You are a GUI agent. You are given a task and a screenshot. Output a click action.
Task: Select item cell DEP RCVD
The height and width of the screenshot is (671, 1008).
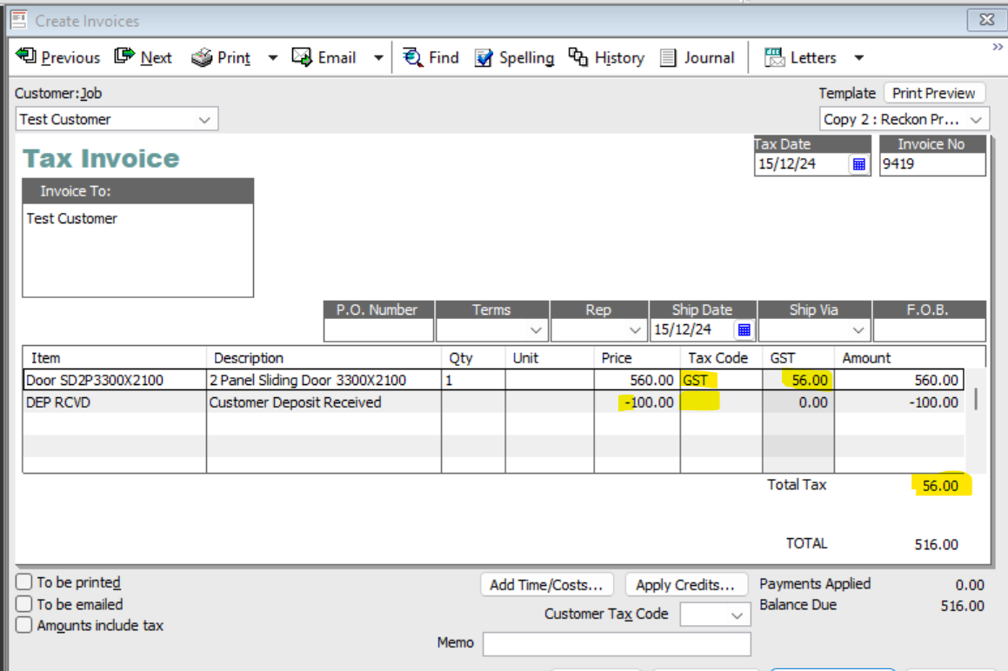tap(115, 402)
